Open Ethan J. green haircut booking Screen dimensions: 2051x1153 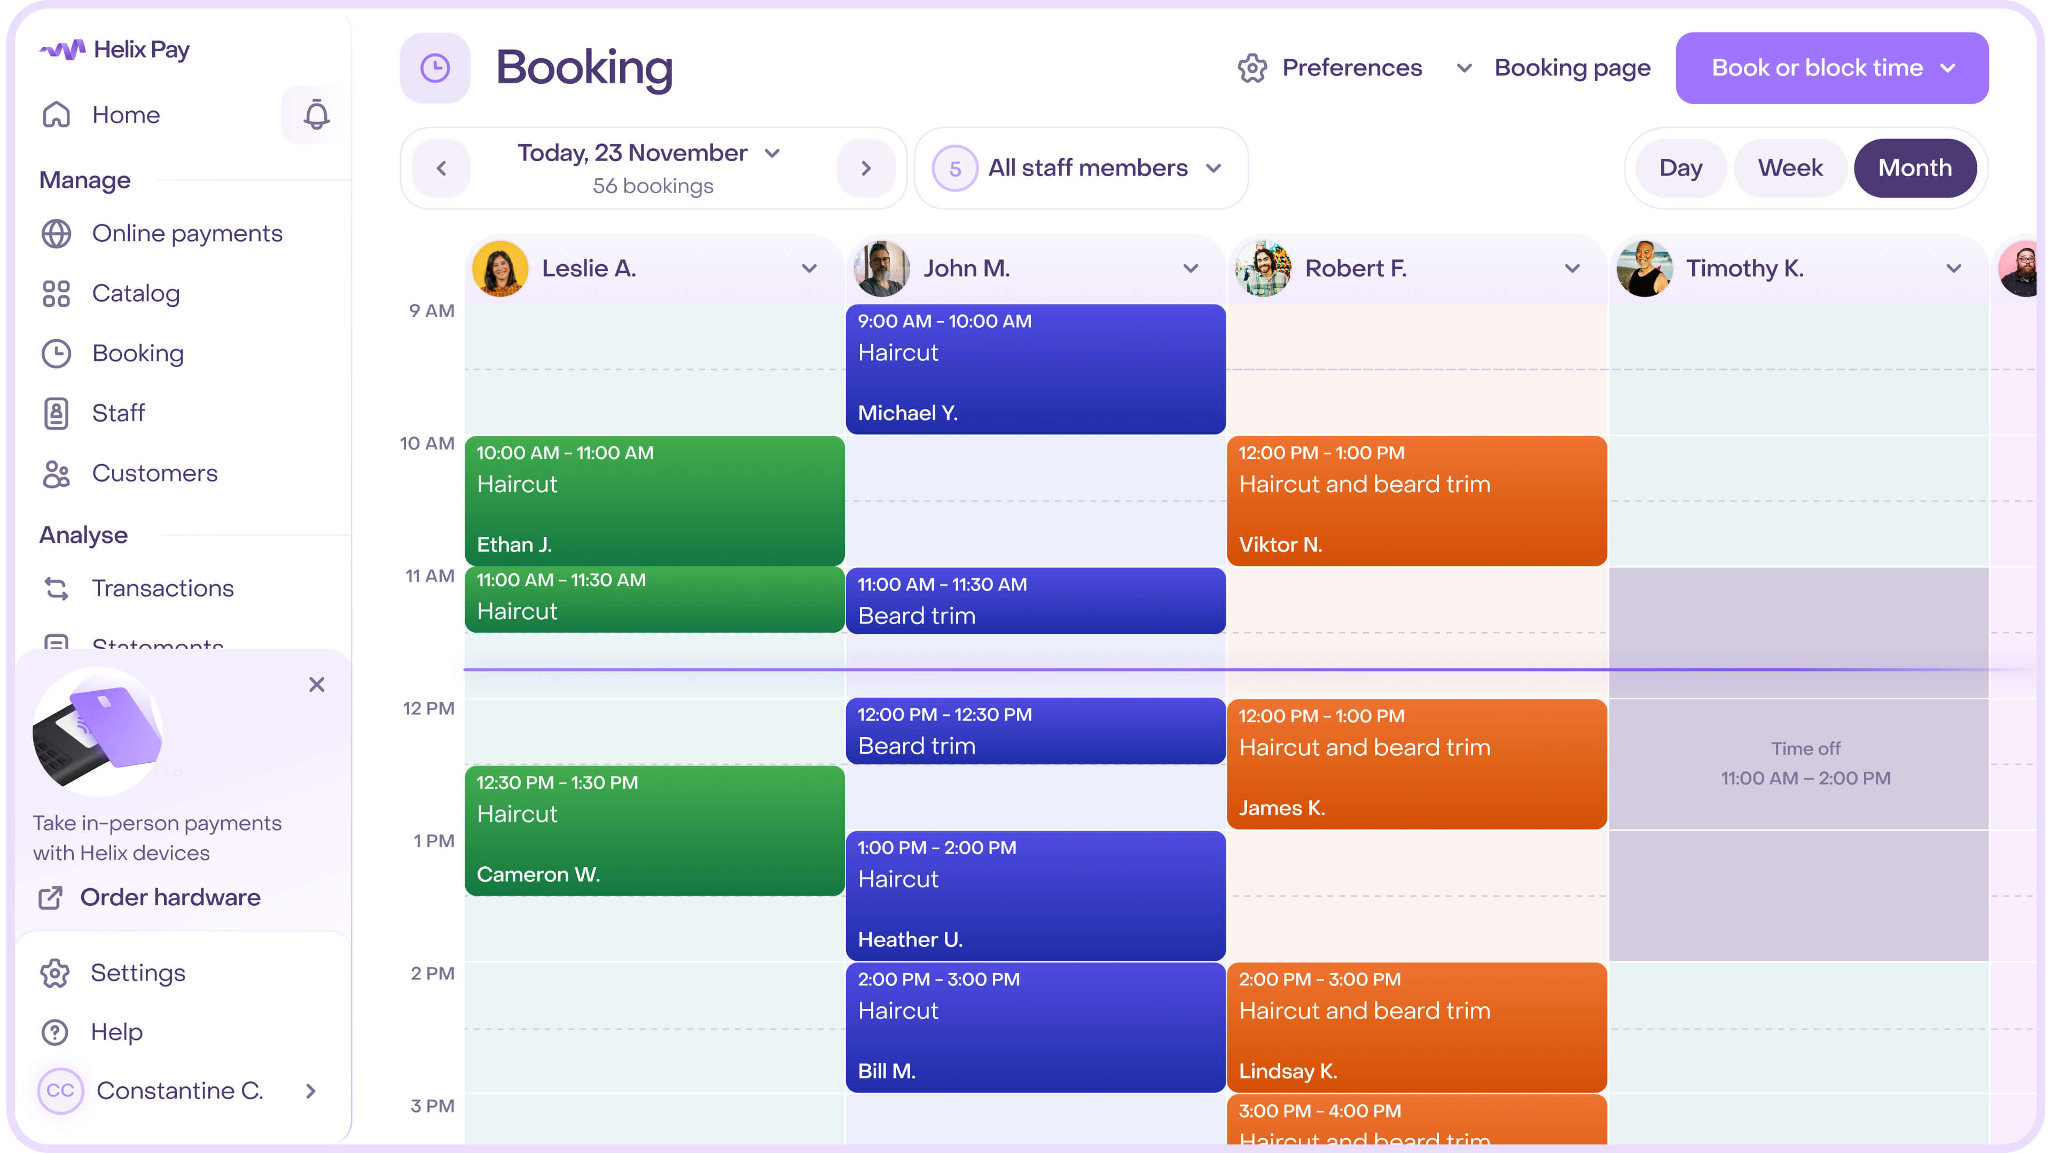654,500
